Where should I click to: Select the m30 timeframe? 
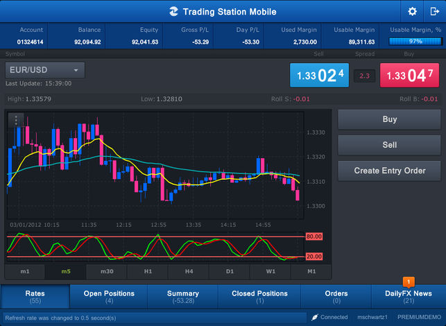pyautogui.click(x=107, y=271)
